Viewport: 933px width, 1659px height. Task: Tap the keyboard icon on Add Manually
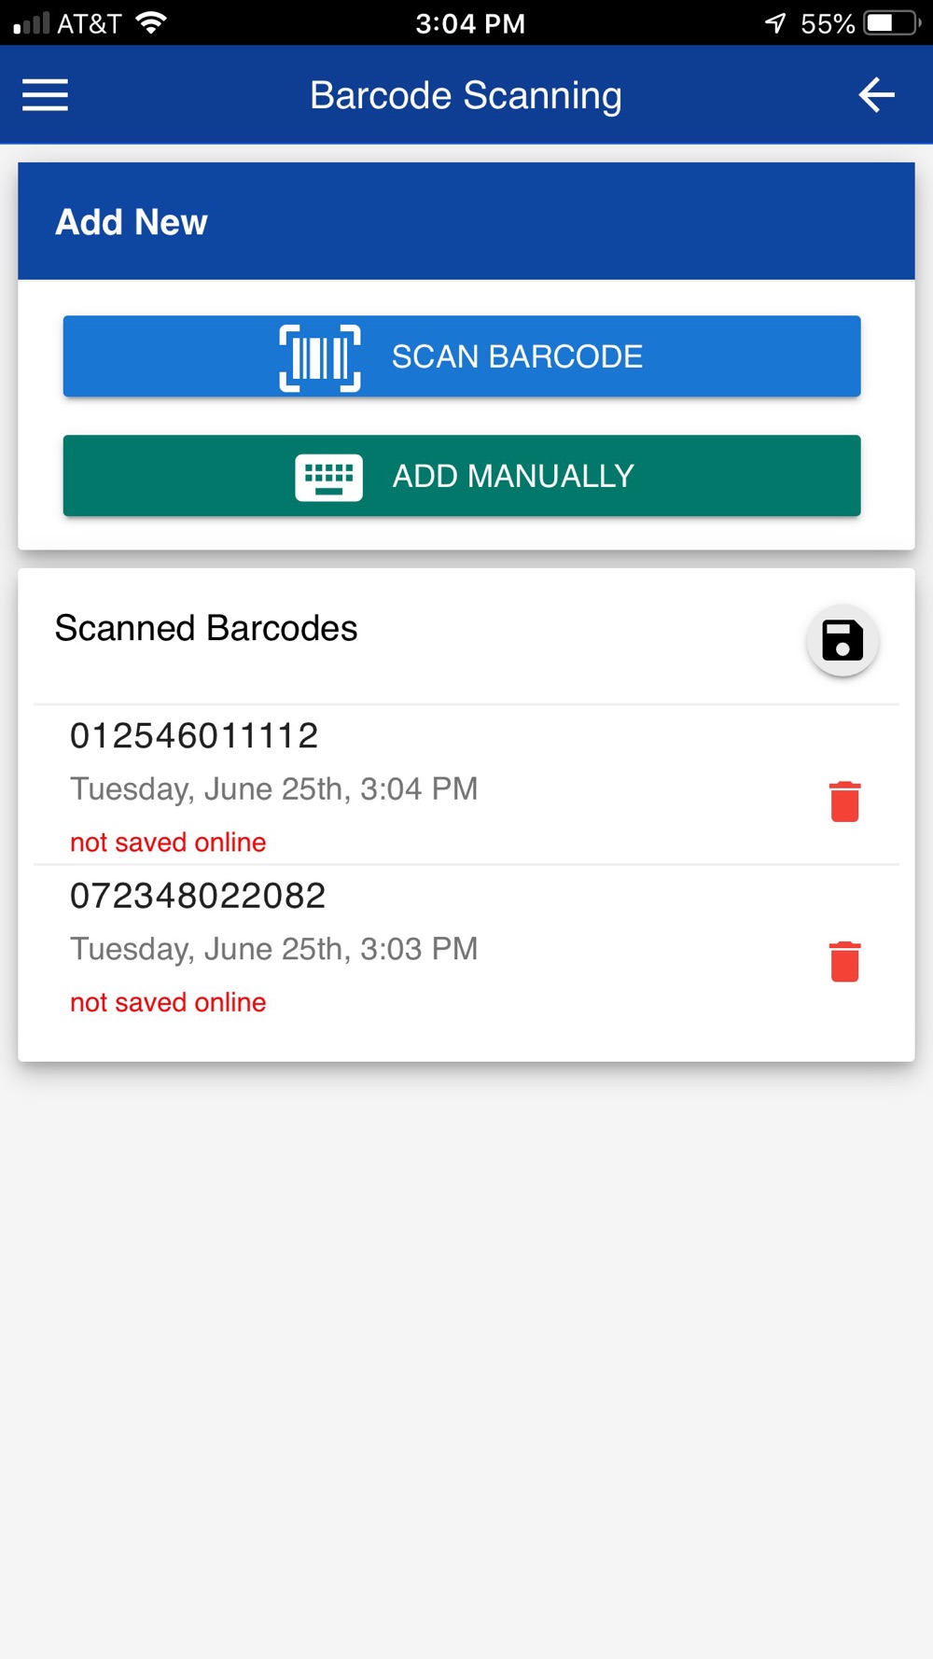[328, 477]
